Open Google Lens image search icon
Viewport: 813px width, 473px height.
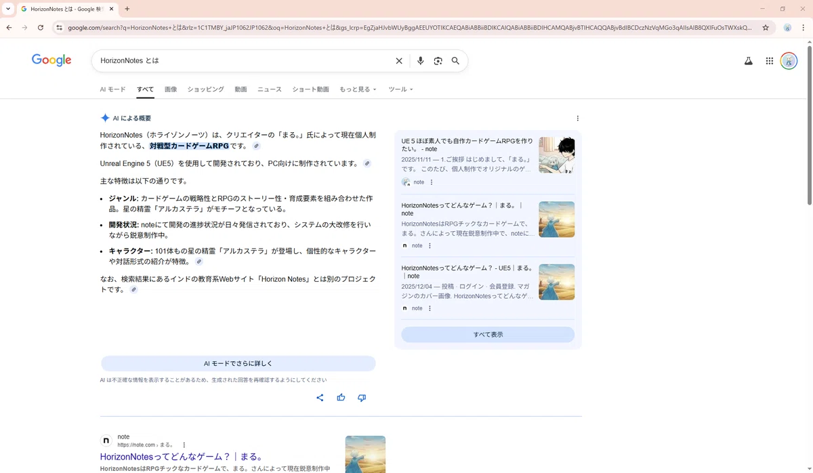438,61
